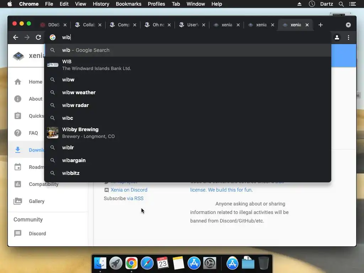Open the History menu
The image size is (364, 273).
tap(101, 4)
